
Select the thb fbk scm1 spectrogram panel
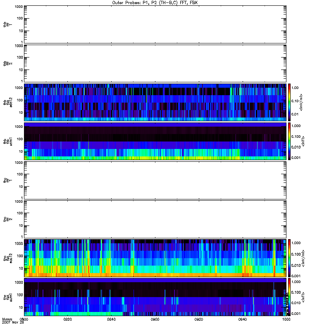155,141
